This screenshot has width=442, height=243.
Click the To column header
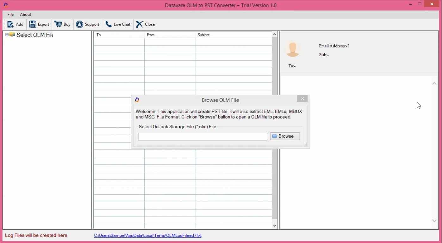[119, 35]
